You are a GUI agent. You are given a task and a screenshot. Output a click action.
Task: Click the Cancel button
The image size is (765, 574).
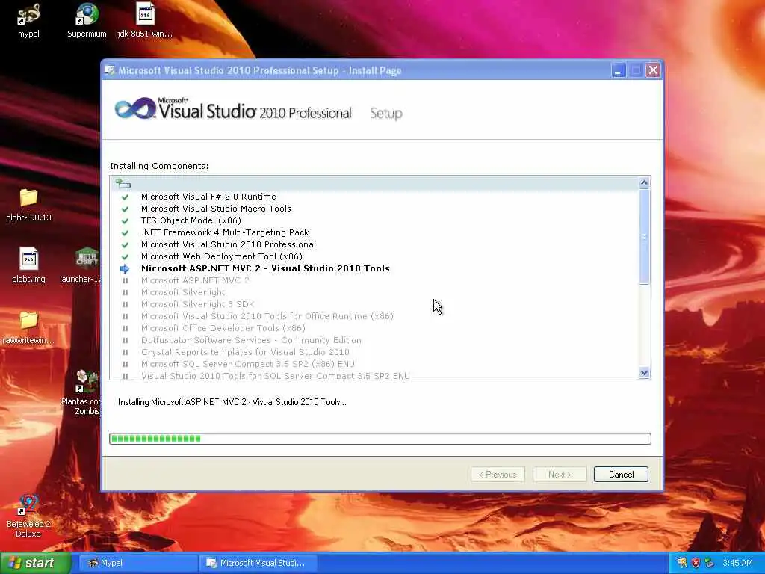tap(621, 475)
